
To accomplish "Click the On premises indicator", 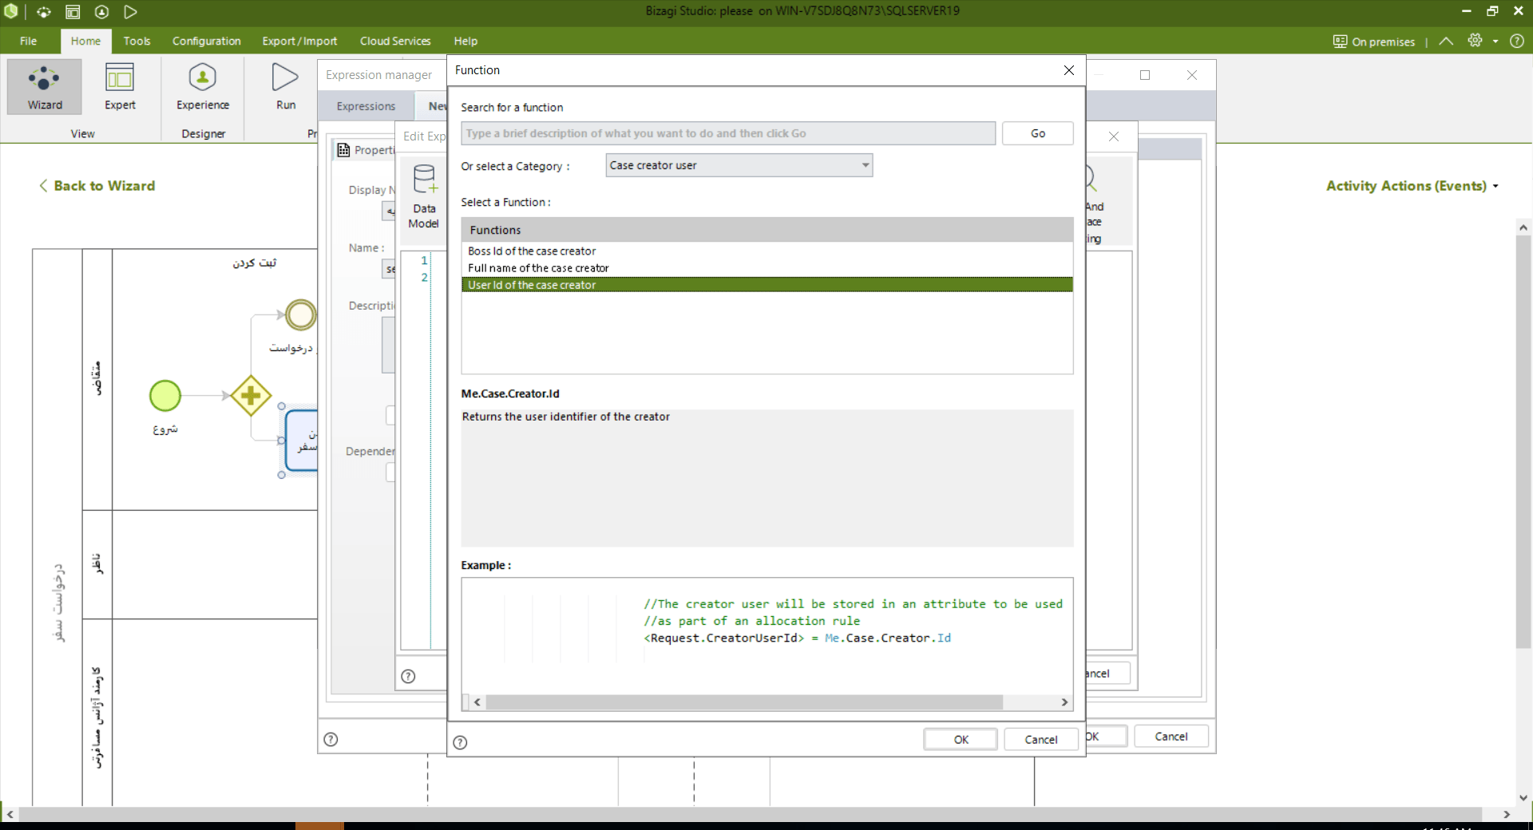I will click(1373, 41).
